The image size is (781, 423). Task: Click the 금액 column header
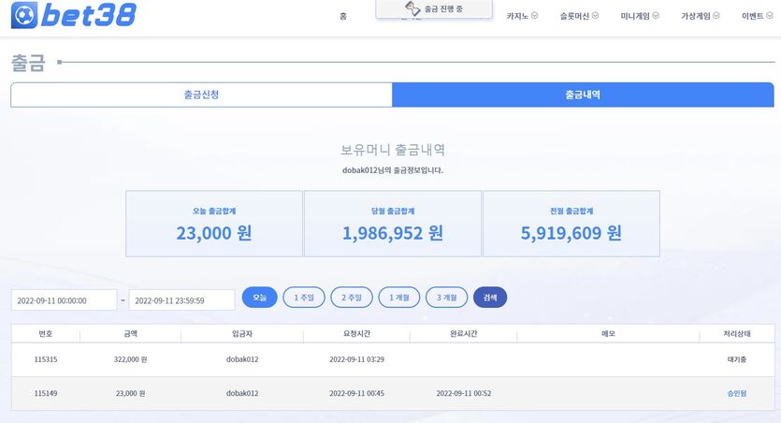[131, 334]
